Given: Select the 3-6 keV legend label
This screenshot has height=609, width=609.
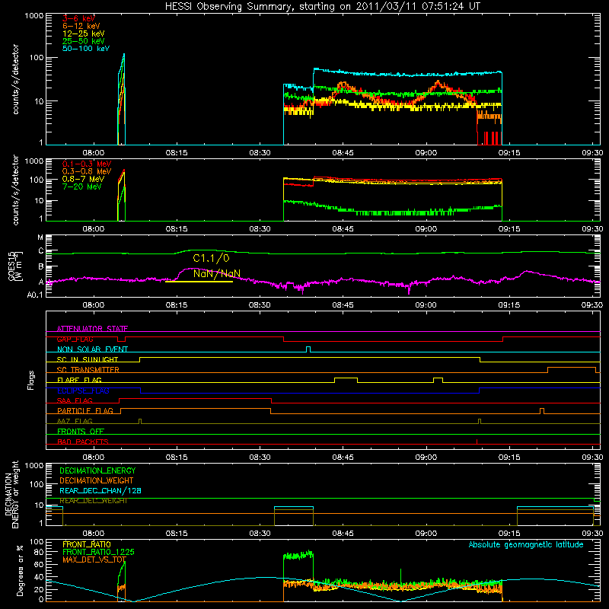Looking at the screenshot, I should coord(78,18).
